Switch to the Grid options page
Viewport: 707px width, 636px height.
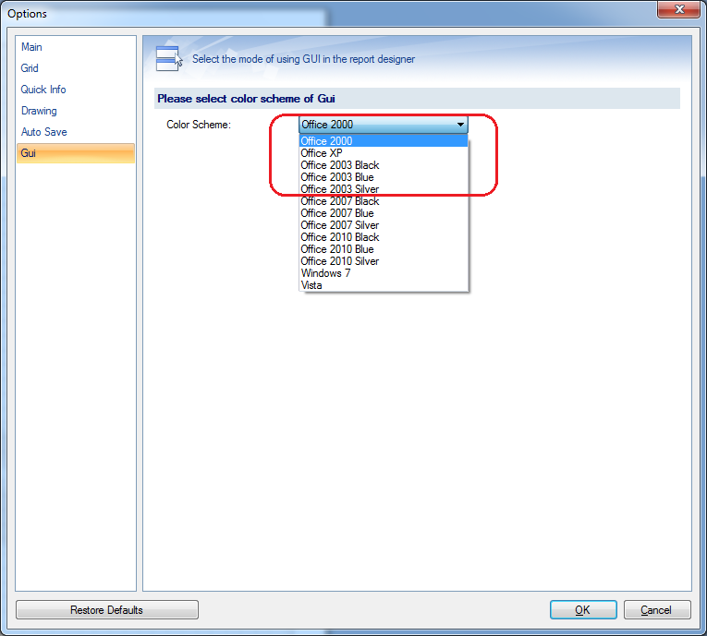75,68
